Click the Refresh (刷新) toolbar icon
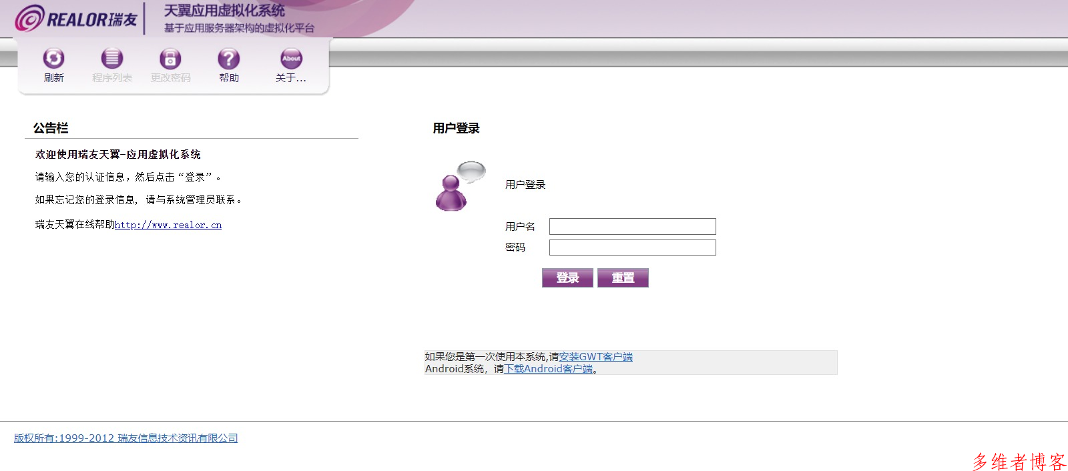 [54, 59]
